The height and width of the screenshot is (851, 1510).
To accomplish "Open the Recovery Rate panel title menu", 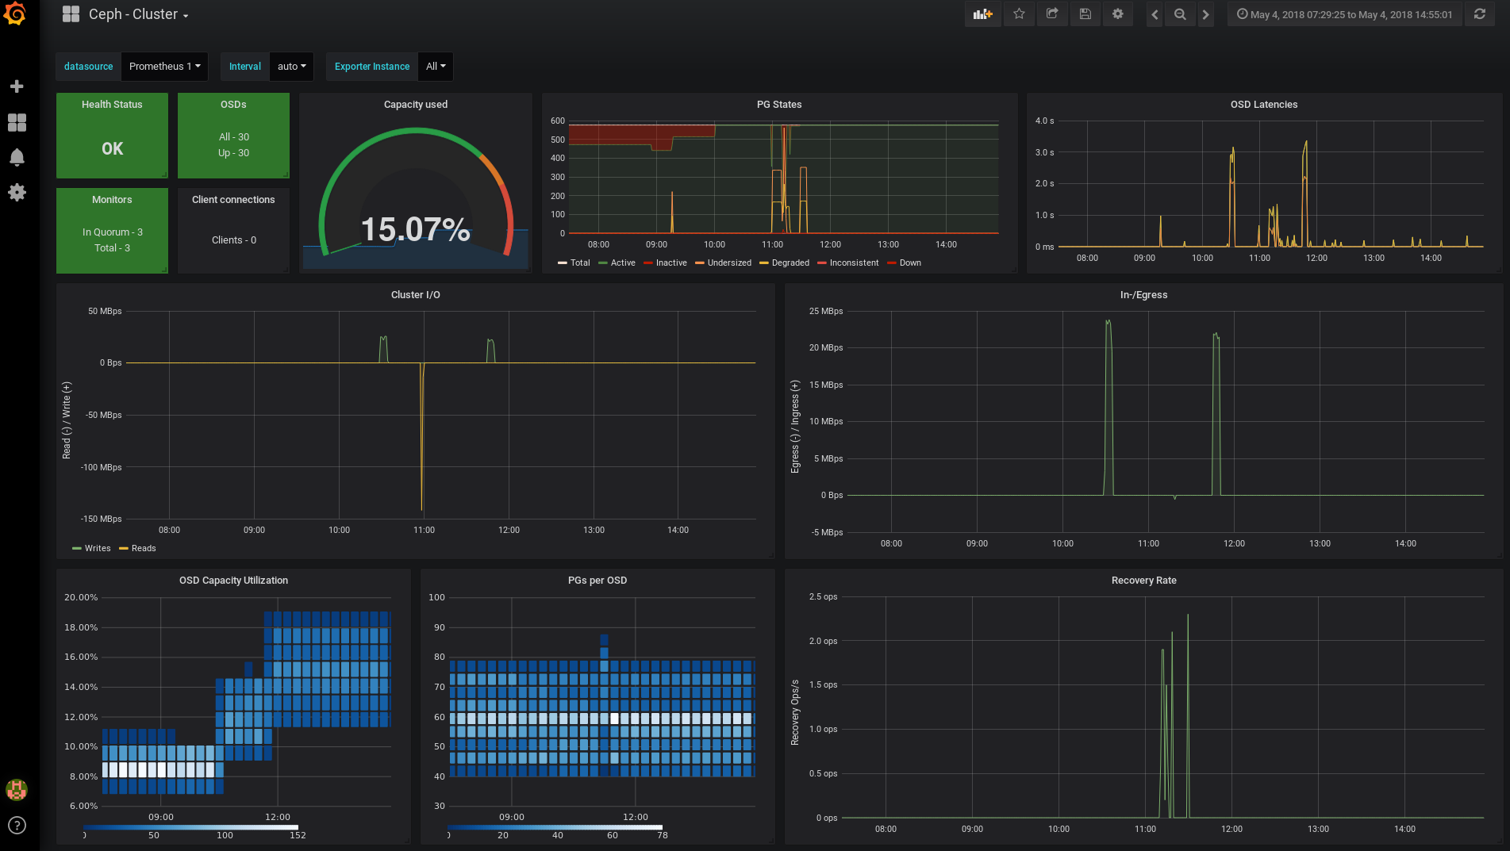I will [1144, 581].
